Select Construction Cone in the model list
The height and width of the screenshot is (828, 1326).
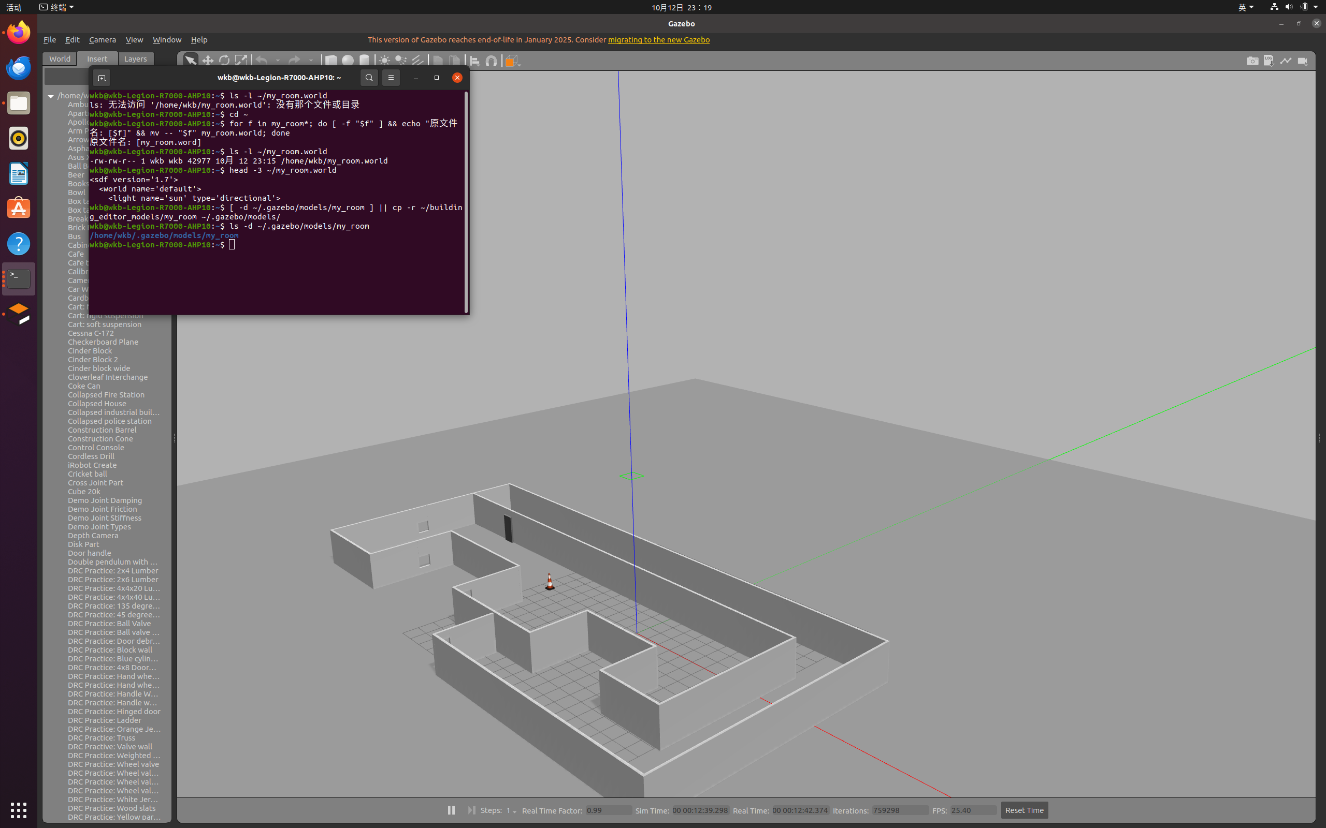coord(100,439)
